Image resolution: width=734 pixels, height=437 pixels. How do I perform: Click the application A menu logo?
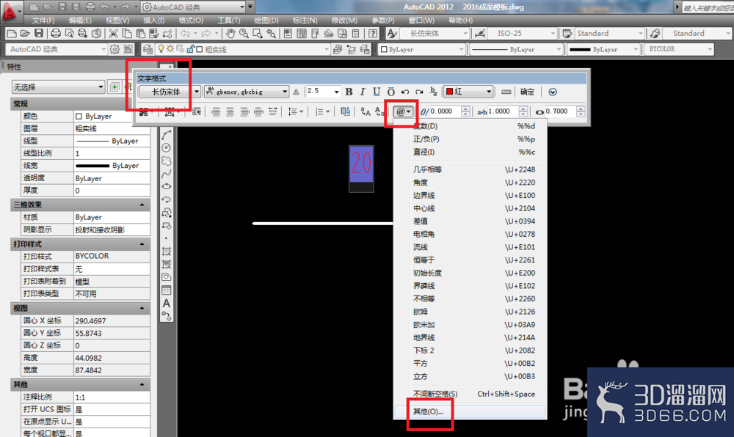[x=10, y=11]
